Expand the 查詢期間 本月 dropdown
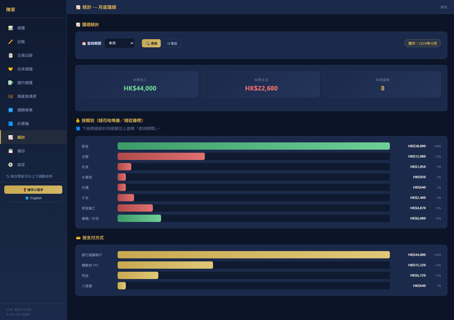Image resolution: width=454 pixels, height=320 pixels. 119,43
